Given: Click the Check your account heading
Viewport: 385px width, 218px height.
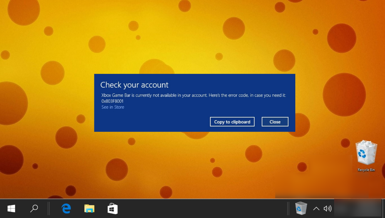Looking at the screenshot, I should [134, 85].
